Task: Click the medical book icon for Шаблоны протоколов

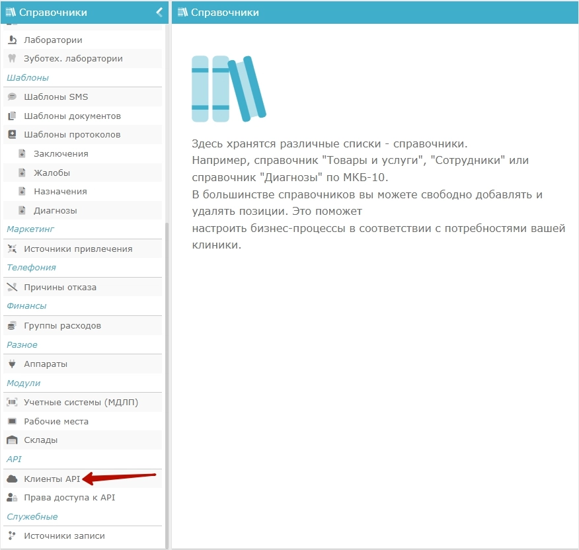Action: [x=12, y=134]
